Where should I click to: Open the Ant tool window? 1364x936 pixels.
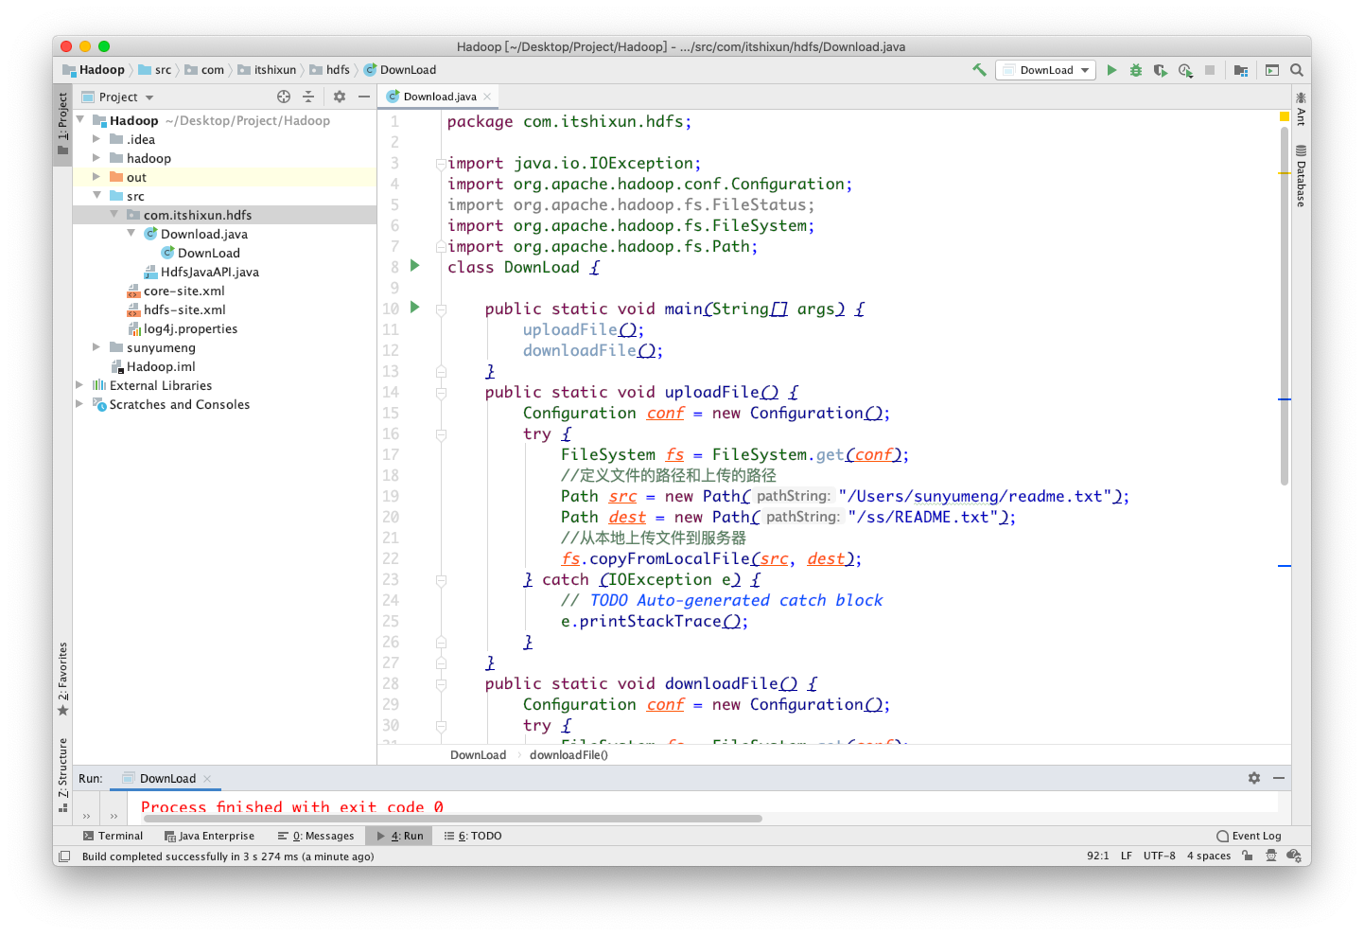(1302, 108)
